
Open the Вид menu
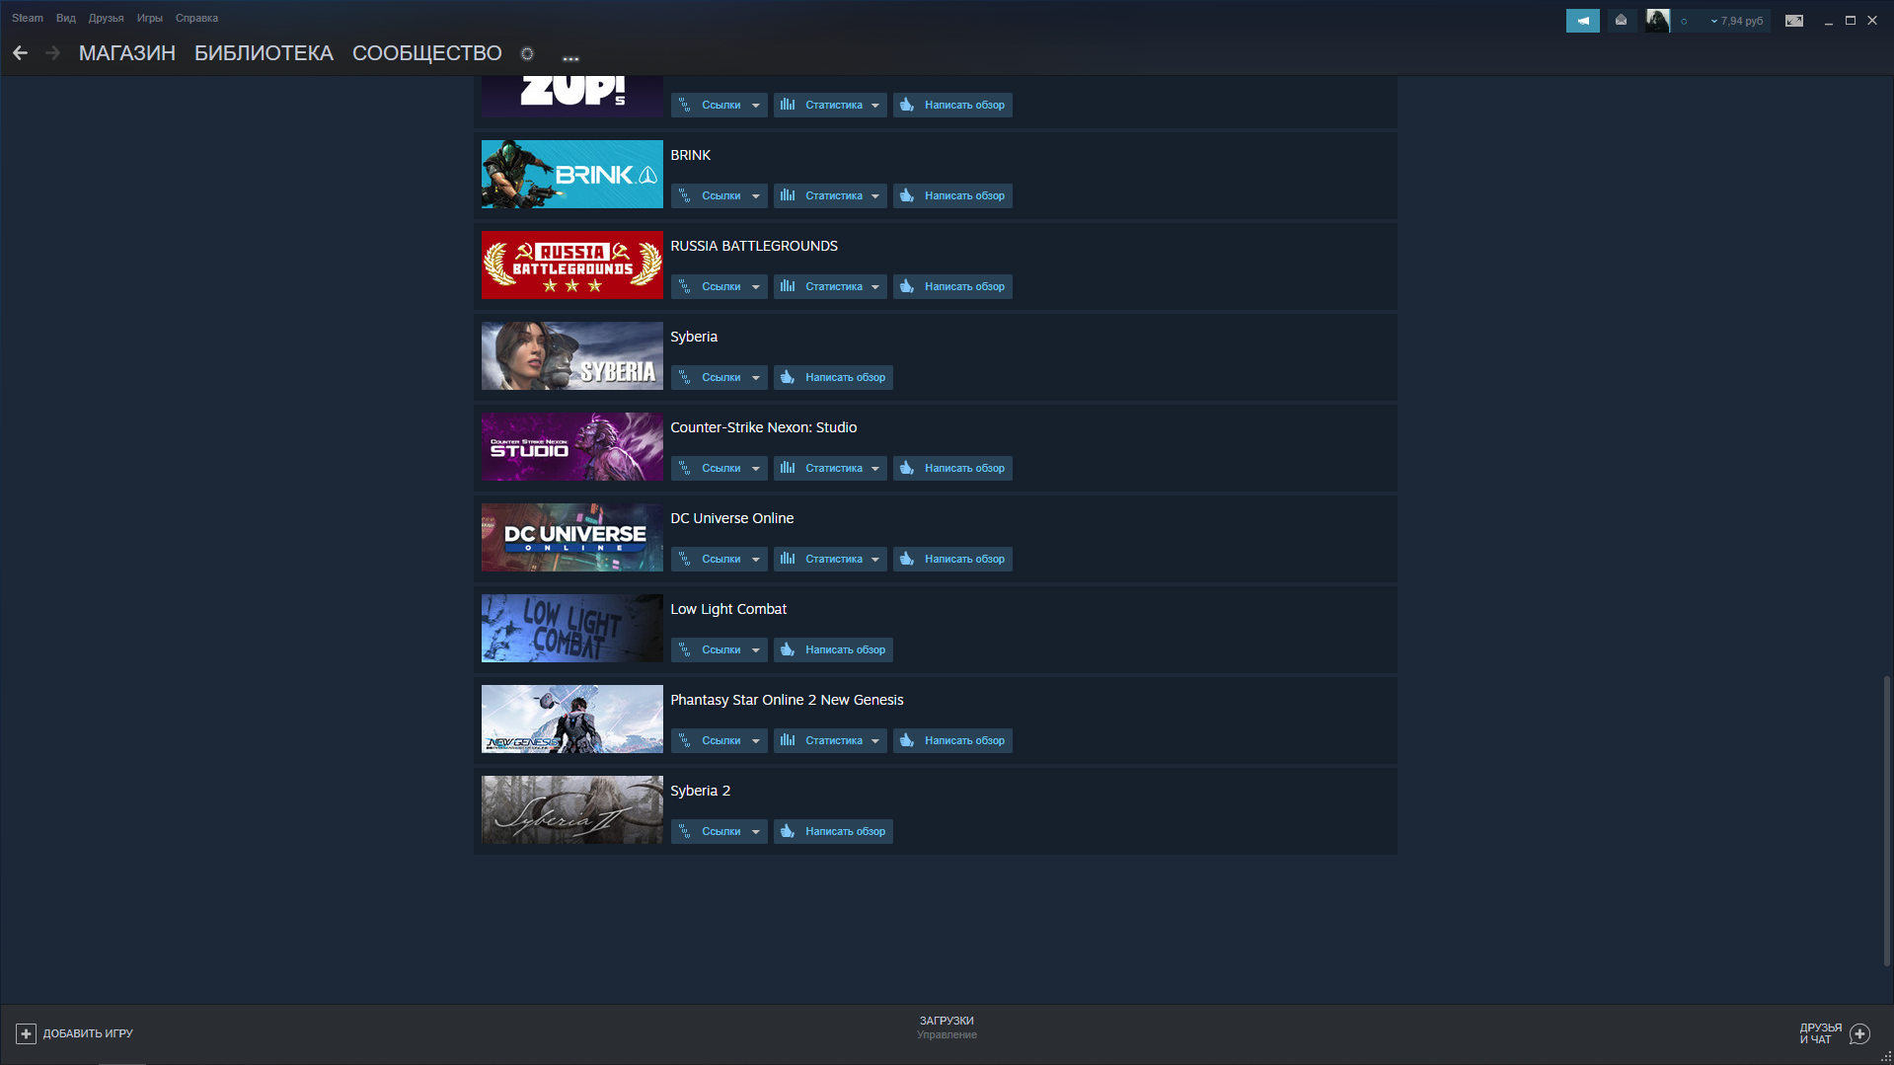point(66,18)
